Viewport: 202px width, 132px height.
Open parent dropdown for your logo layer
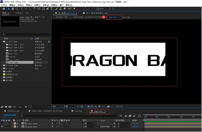[123, 124]
